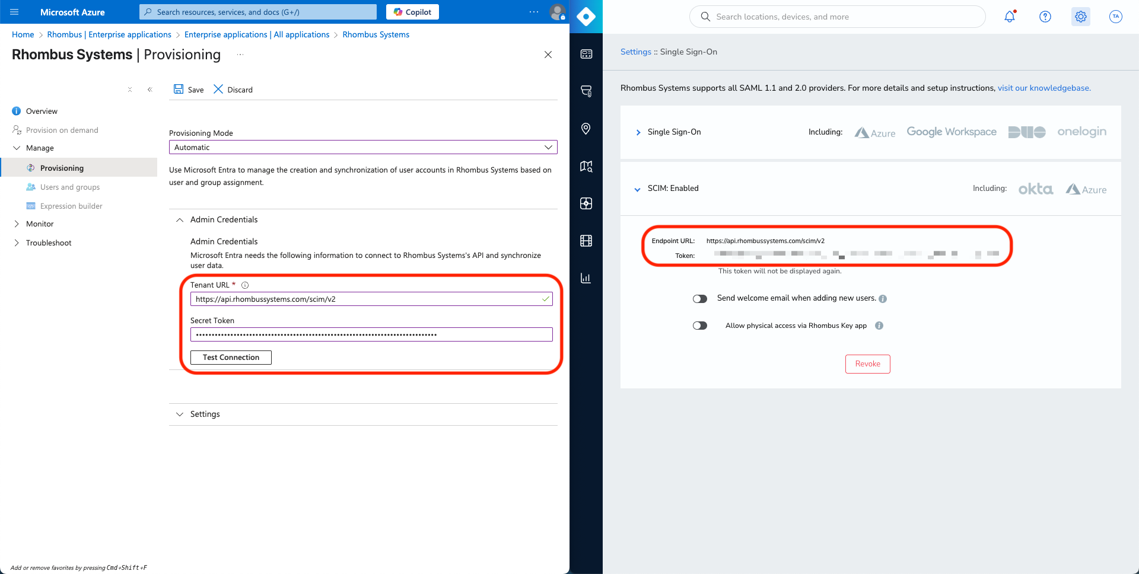Go to Home breadcrumb in Azure

[x=23, y=34]
